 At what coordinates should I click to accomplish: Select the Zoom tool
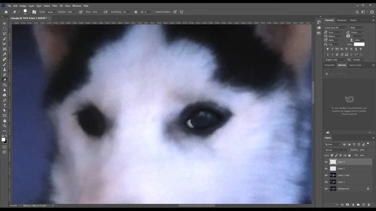(4, 126)
